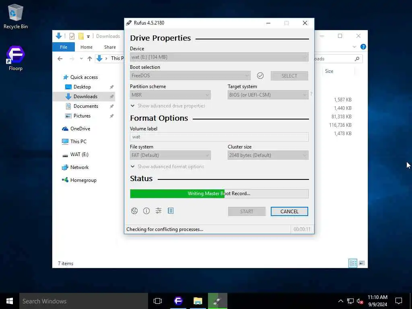Switch Explorer to large icons view

click(x=362, y=263)
